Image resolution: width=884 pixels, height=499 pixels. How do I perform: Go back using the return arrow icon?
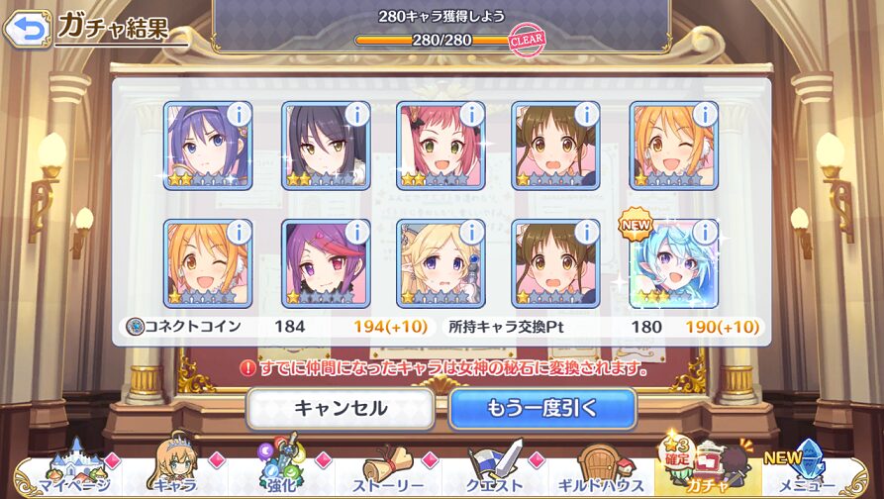point(27,30)
